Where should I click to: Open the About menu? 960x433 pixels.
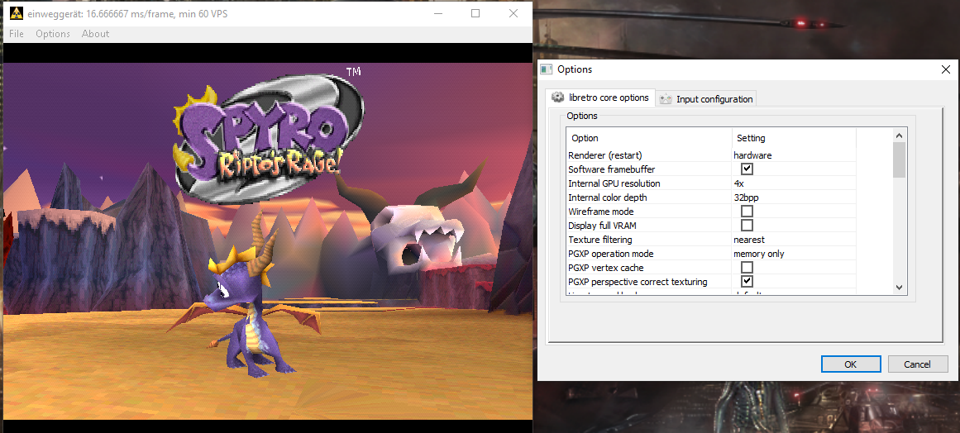tap(95, 34)
